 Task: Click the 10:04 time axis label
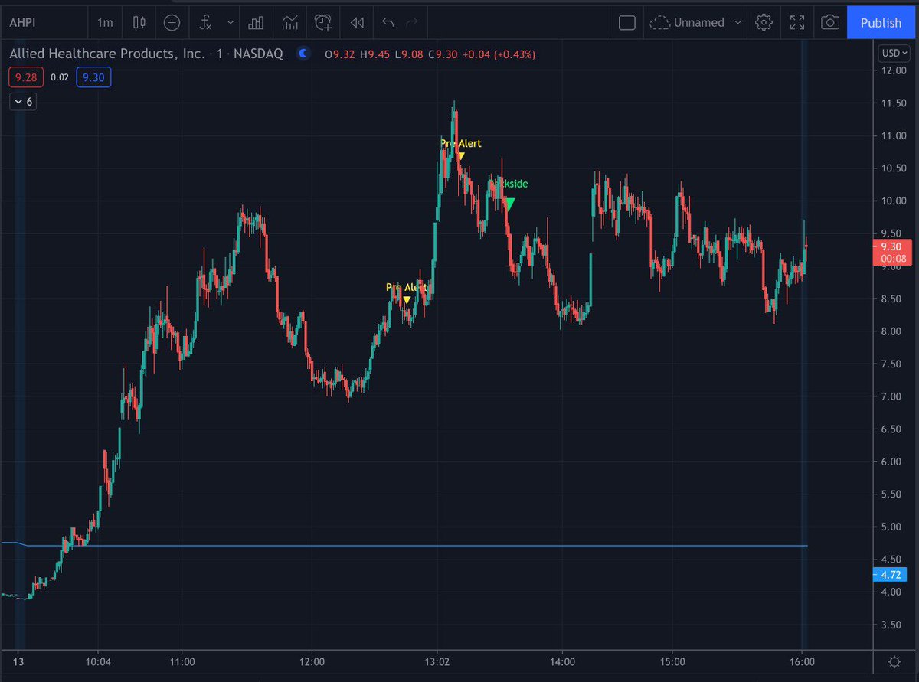pos(97,662)
